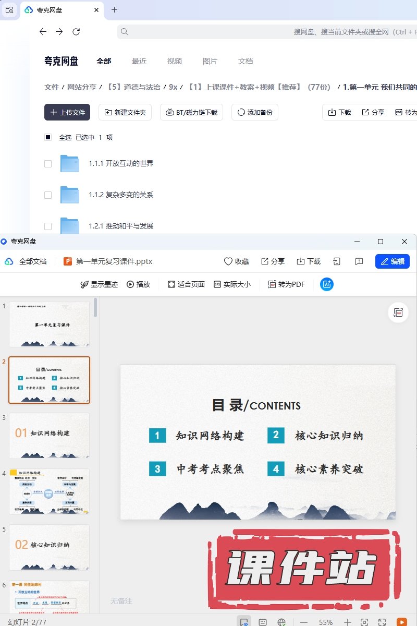Zoom out using the minus icon

pos(303,622)
